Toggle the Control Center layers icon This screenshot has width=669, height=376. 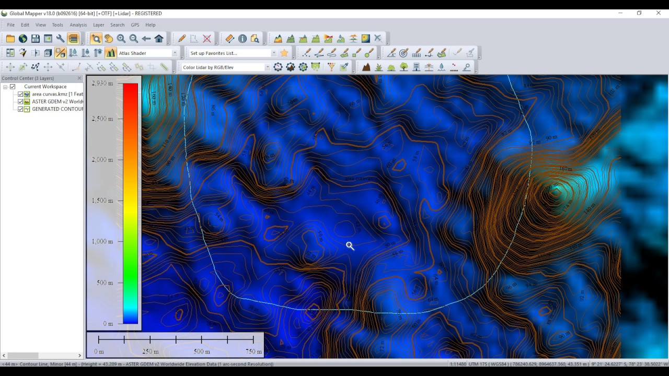pos(73,39)
